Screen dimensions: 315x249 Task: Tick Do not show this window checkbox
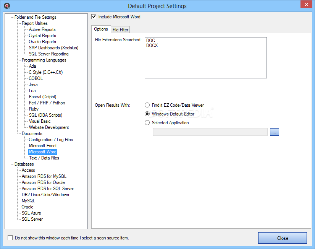10,238
